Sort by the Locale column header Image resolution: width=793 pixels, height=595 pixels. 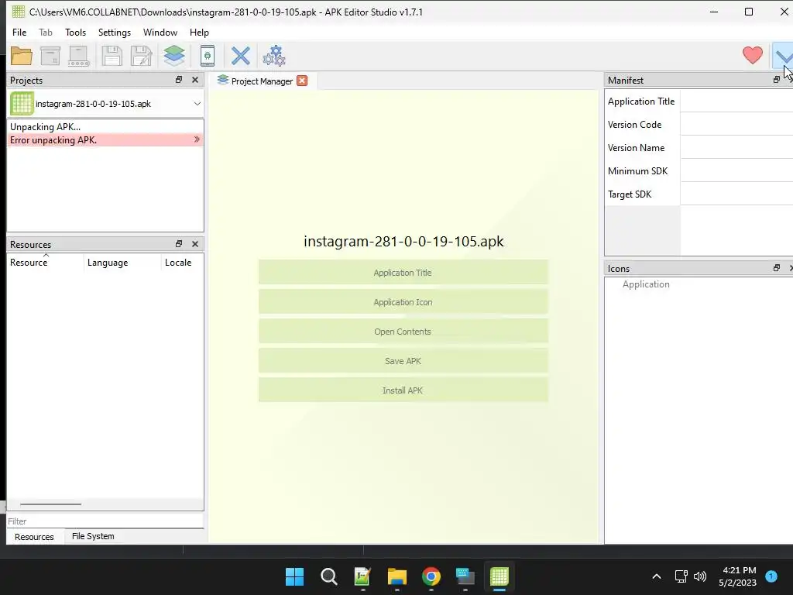pos(182,263)
